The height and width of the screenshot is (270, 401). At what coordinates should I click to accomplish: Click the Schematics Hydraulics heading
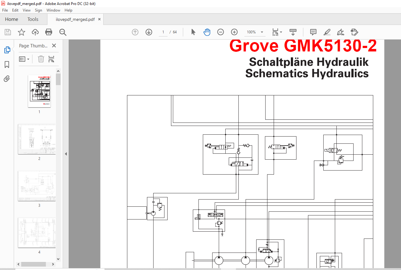pos(307,74)
